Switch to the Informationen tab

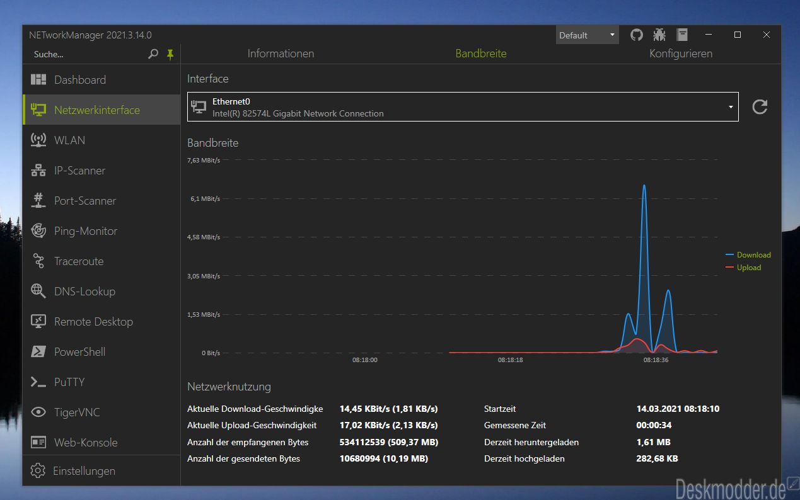tap(281, 54)
